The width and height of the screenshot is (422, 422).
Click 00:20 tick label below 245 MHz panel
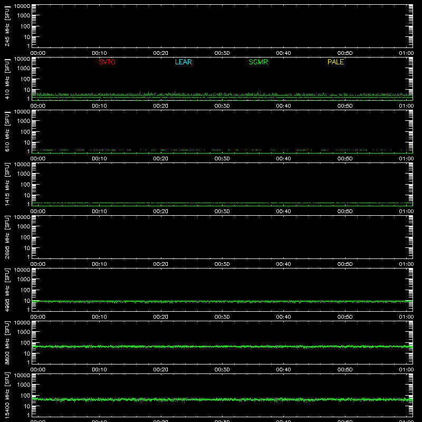pos(161,53)
